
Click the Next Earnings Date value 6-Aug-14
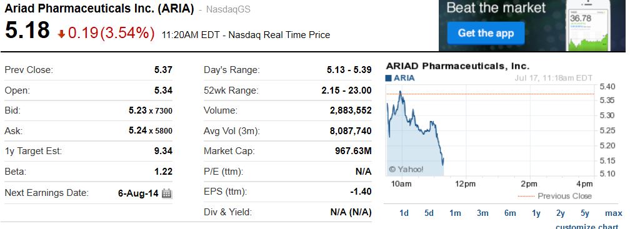[x=138, y=193]
